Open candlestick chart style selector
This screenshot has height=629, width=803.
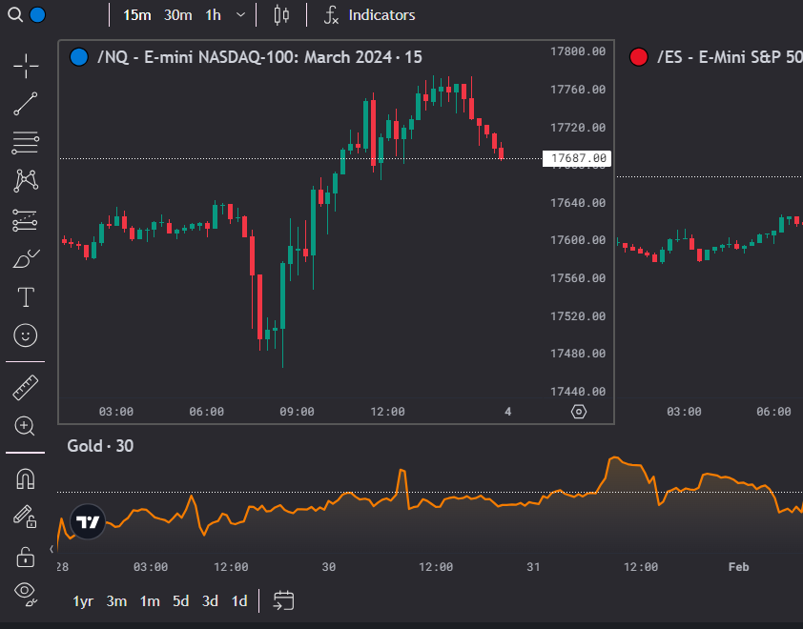tap(281, 15)
